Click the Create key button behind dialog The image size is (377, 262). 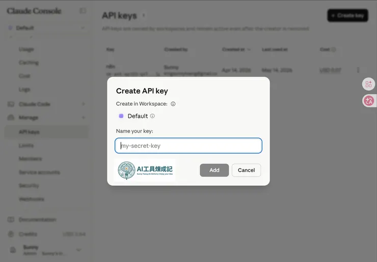click(347, 16)
